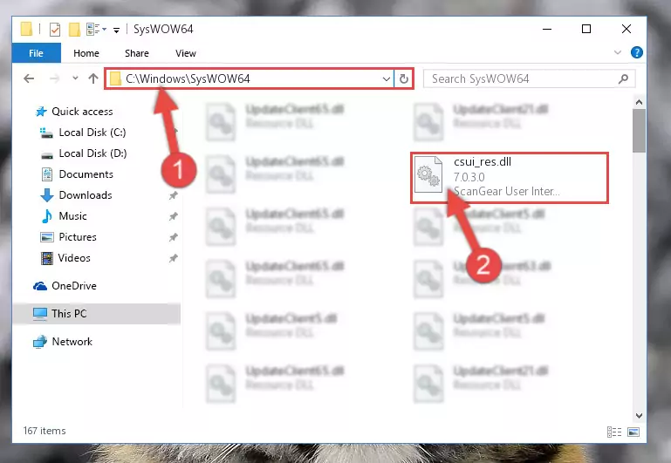Click the vertical scrollbar thumb
This screenshot has width=671, height=463.
tap(639, 131)
